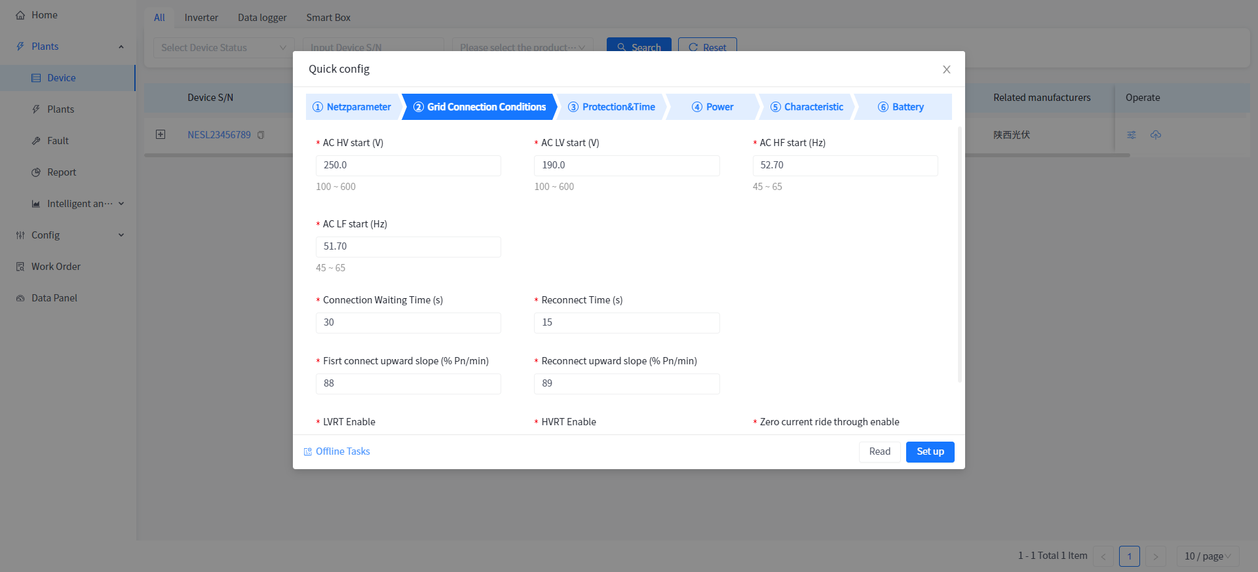Open the Report page in sidebar
Viewport: 1258px width, 572px height.
(x=62, y=172)
